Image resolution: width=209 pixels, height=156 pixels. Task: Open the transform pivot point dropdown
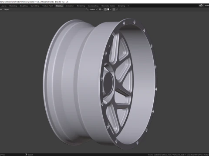point(101,10)
